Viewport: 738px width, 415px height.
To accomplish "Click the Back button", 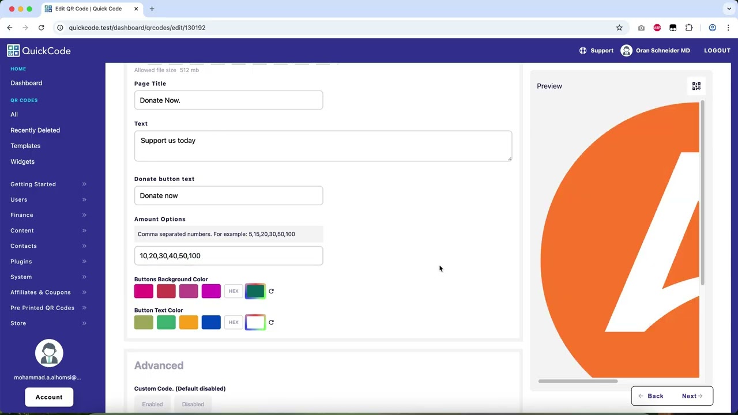I will click(651, 396).
